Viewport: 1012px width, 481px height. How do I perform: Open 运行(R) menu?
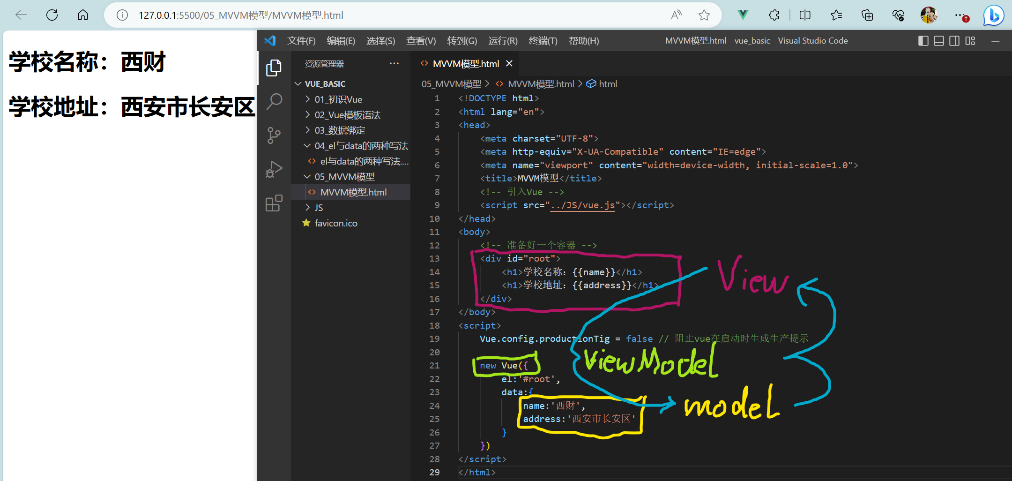coord(503,41)
